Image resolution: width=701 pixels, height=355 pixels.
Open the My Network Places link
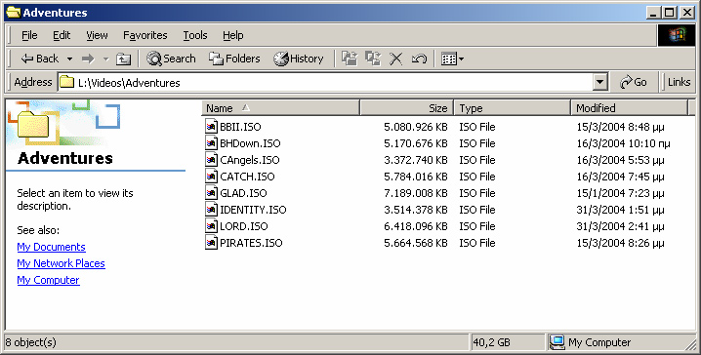click(62, 263)
